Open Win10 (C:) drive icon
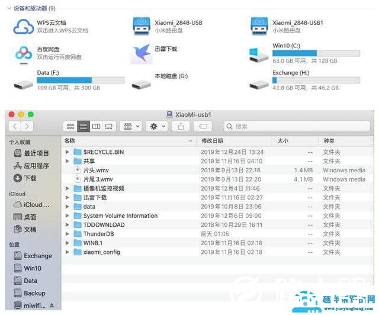 pos(259,55)
